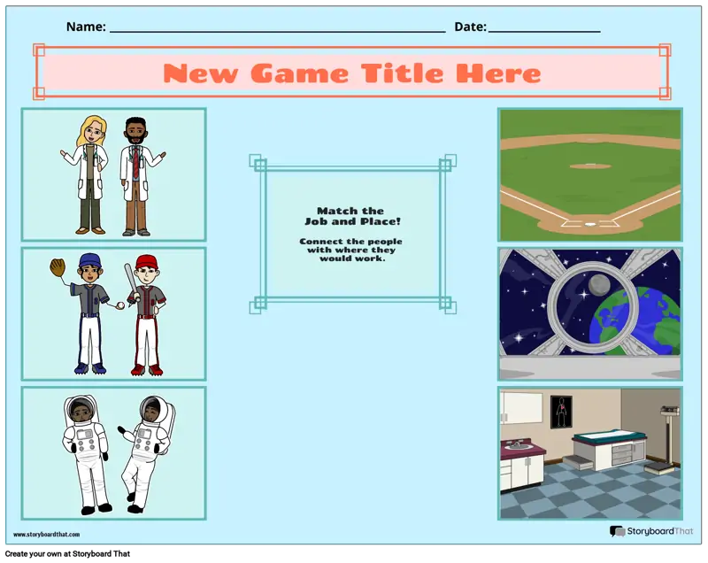Select the doctor's exam room picture
The image size is (708, 563).
click(x=589, y=452)
